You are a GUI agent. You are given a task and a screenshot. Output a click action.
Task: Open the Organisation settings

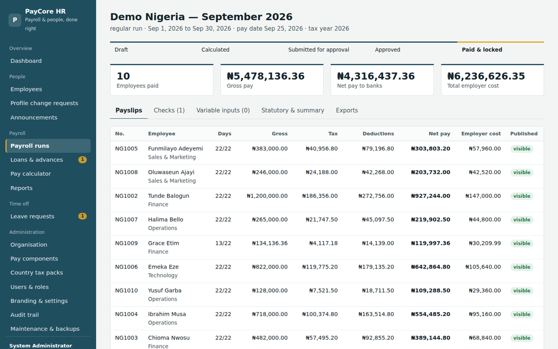click(48, 245)
